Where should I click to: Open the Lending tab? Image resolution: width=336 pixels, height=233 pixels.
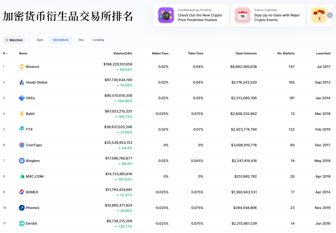[x=98, y=40]
